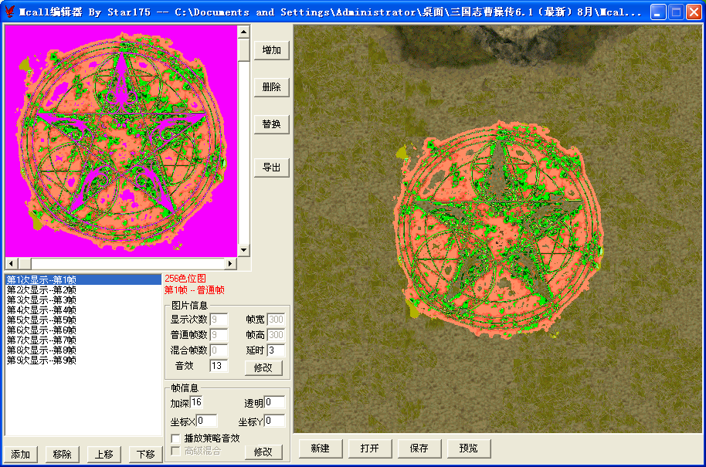Screen dimensions: 706x467
Task: Select list row 第9次显示--第9帧
Action: tap(83, 360)
